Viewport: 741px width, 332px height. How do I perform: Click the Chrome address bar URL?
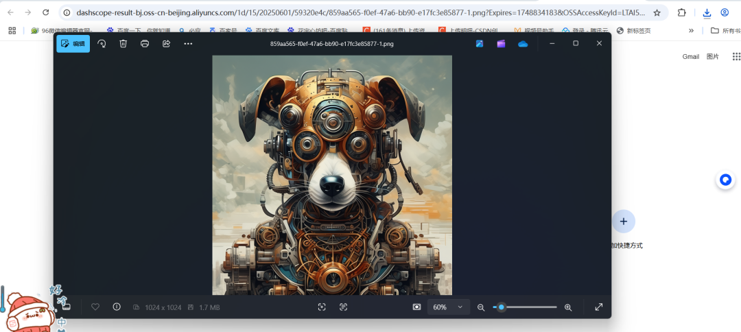click(x=361, y=13)
